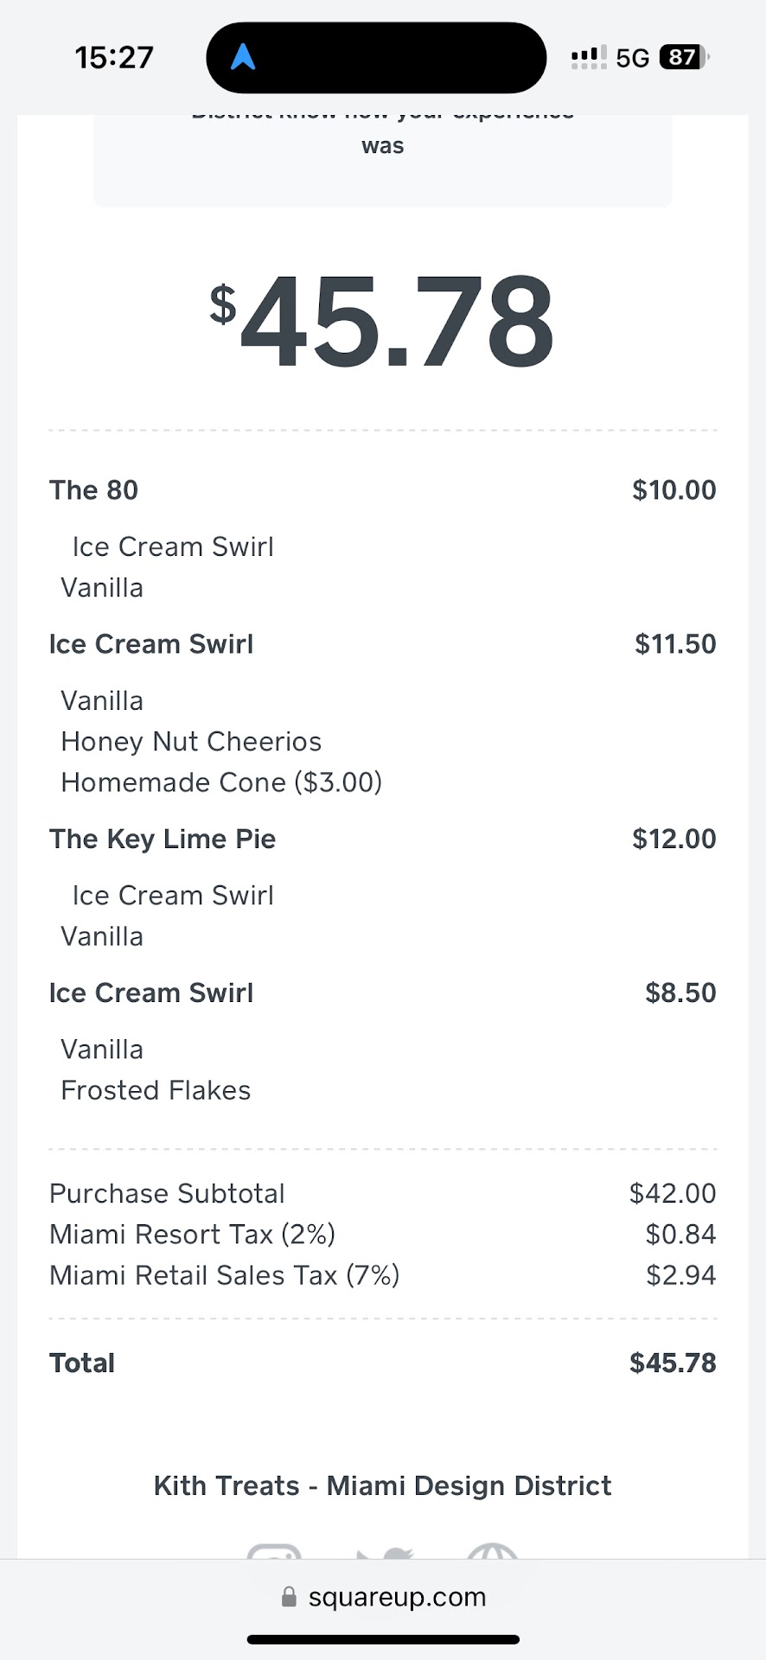This screenshot has width=766, height=1660.
Task: Tap the cellular signal bars icon
Action: [588, 58]
